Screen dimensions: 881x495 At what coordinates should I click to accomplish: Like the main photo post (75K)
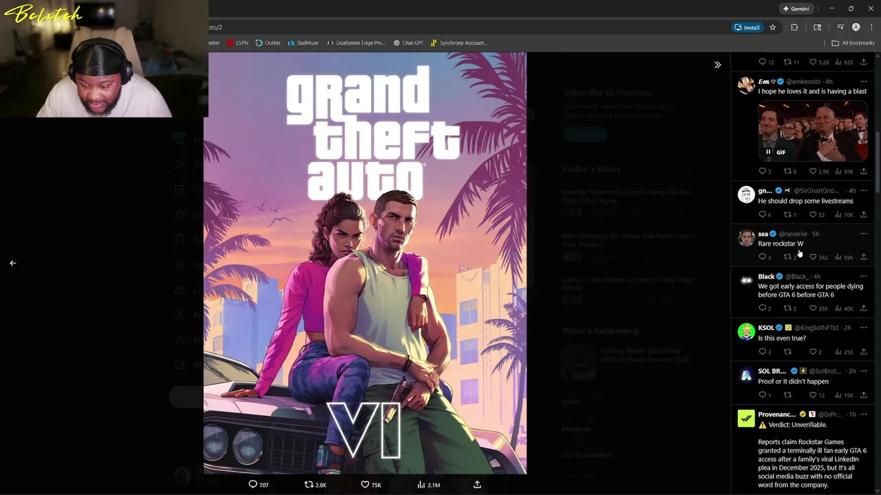pyautogui.click(x=371, y=485)
